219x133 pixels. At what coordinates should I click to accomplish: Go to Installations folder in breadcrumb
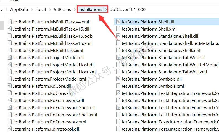(x=90, y=9)
